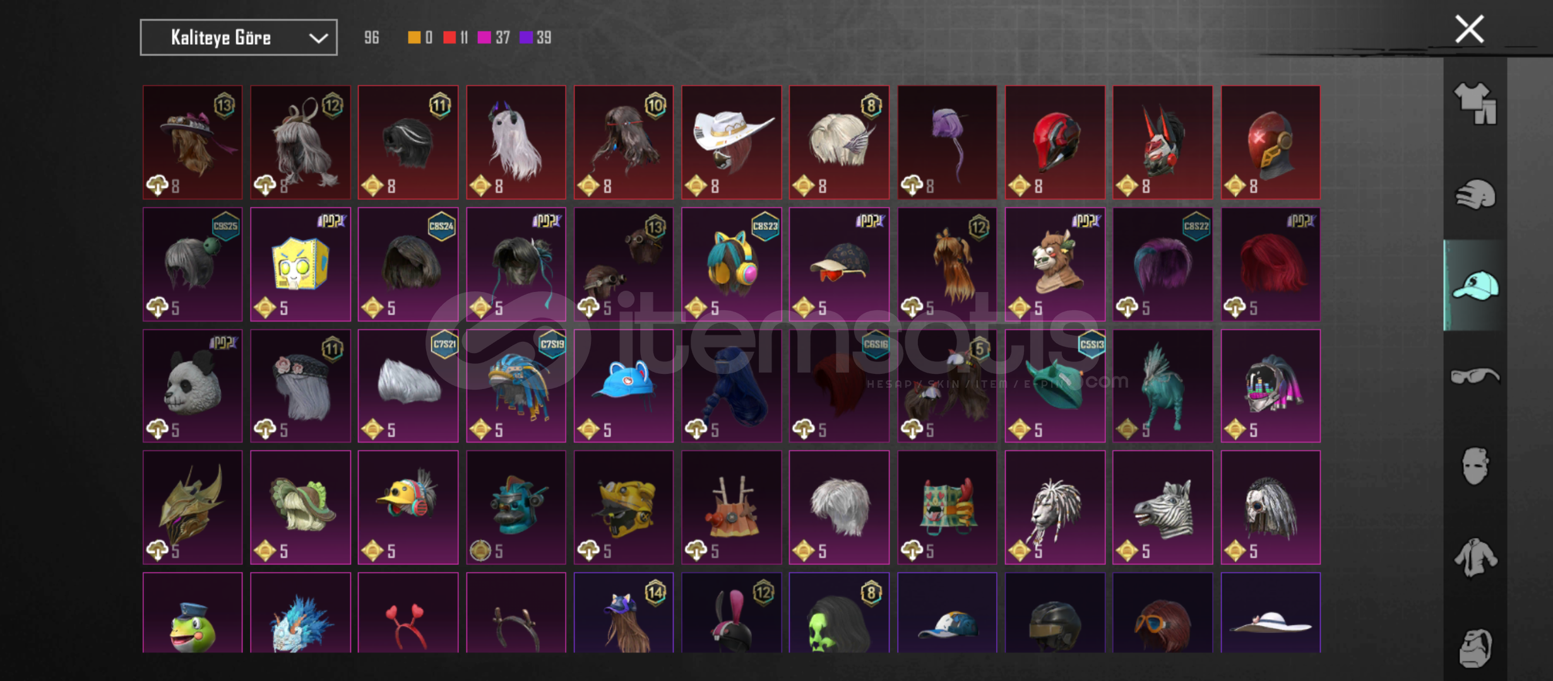Screen dimensions: 1553x681
Task: Expand the Kaliteye Göre sort dropdown
Action: (239, 38)
